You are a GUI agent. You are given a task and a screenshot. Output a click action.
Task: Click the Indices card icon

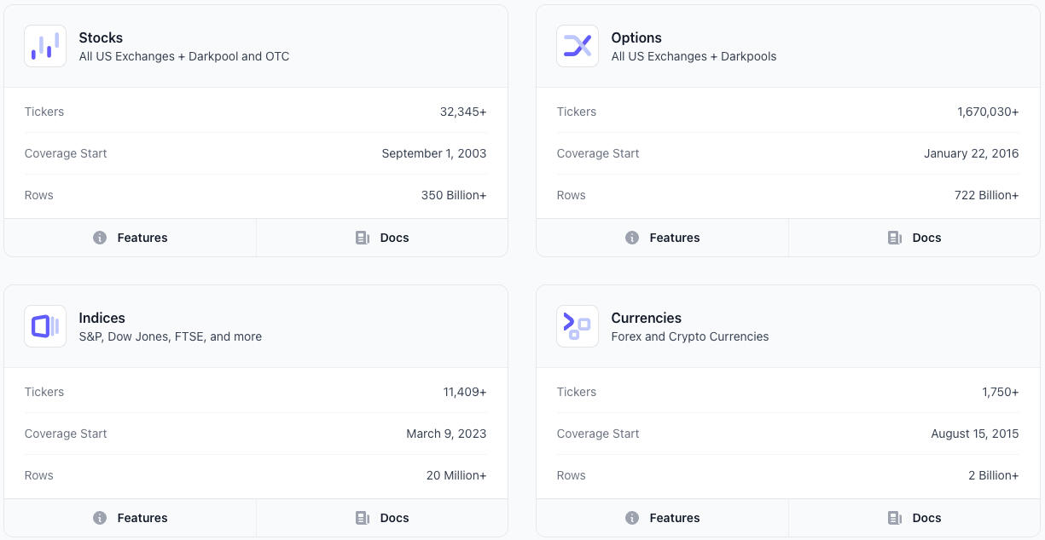(45, 326)
